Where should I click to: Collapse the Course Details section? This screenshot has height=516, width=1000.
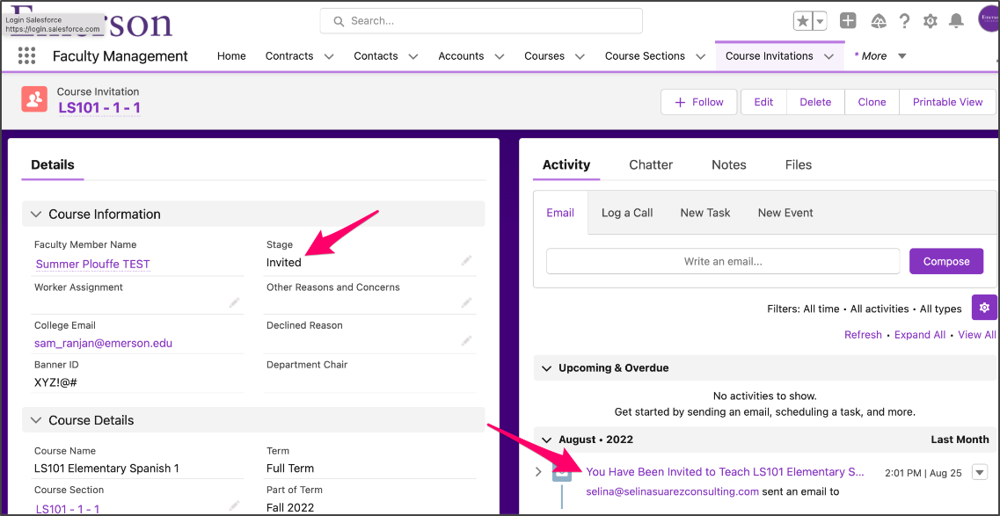click(36, 420)
